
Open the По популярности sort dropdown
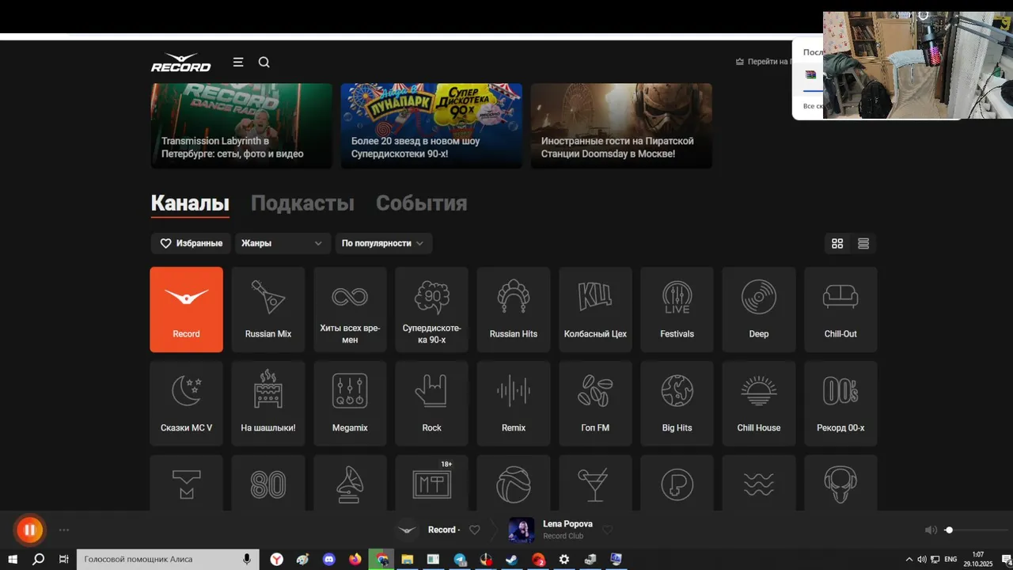(384, 243)
